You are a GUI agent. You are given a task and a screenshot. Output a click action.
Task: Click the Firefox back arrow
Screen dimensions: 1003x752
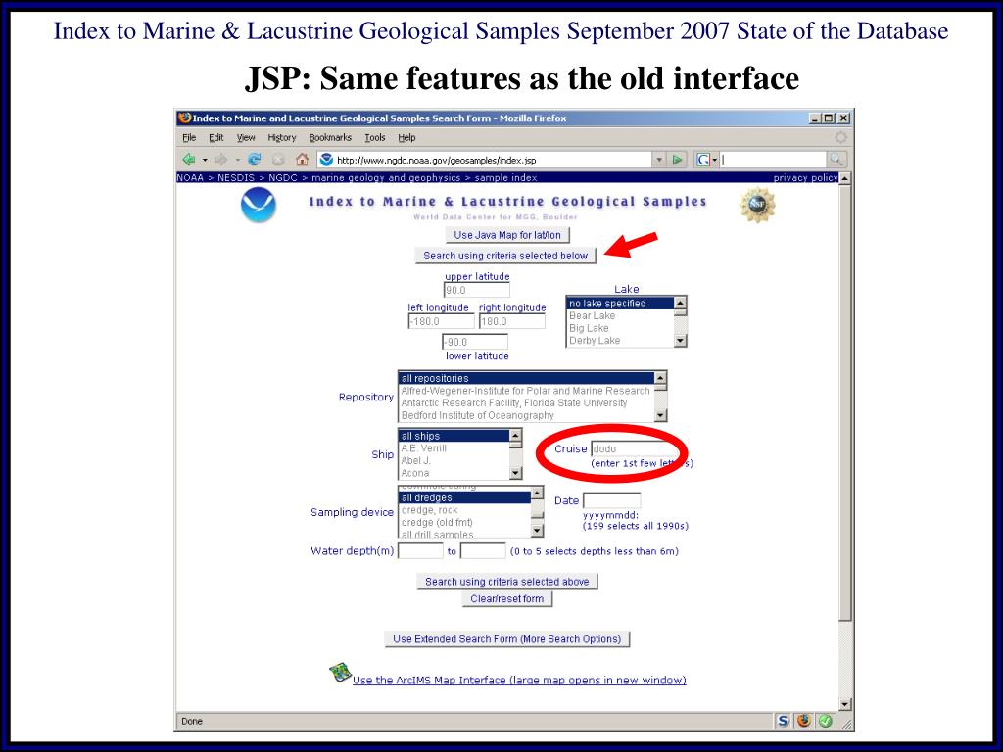(189, 160)
